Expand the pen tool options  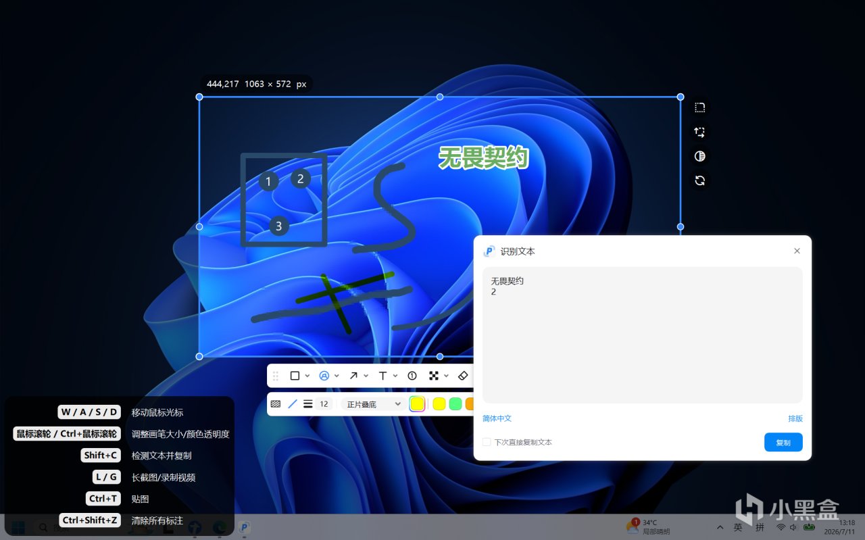337,376
